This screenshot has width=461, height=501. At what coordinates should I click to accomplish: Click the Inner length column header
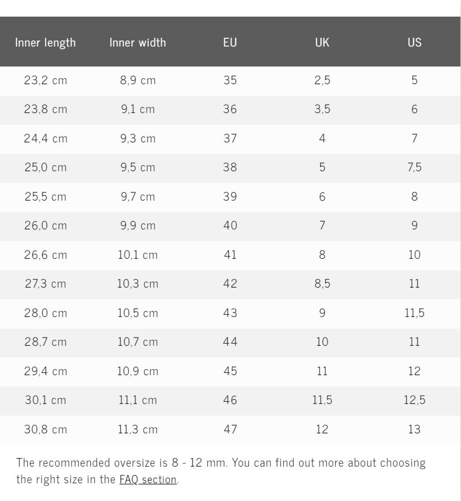coord(45,42)
